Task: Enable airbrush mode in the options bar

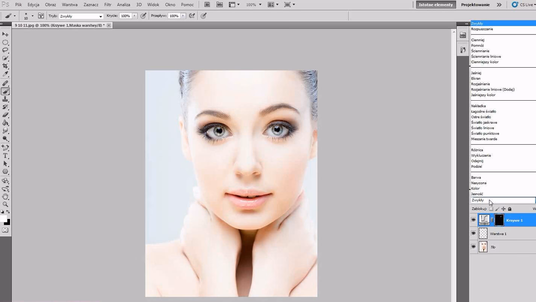Action: tap(203, 16)
